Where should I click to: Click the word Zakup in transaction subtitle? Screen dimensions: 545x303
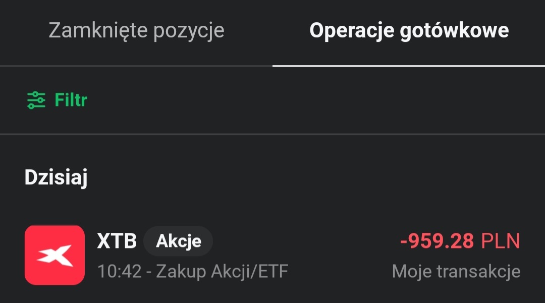(180, 272)
